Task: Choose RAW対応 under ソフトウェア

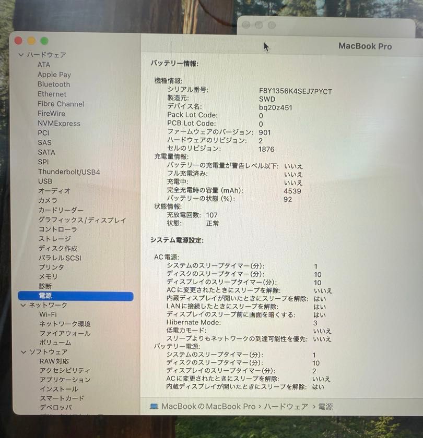Action: point(54,361)
